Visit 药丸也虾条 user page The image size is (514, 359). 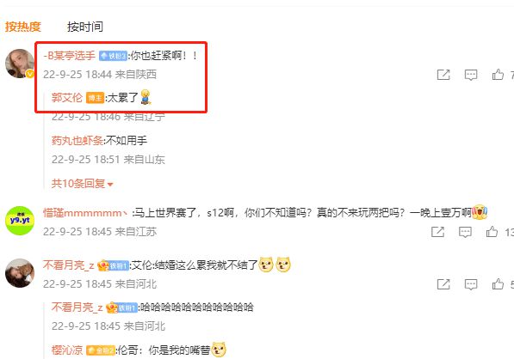[x=77, y=141]
